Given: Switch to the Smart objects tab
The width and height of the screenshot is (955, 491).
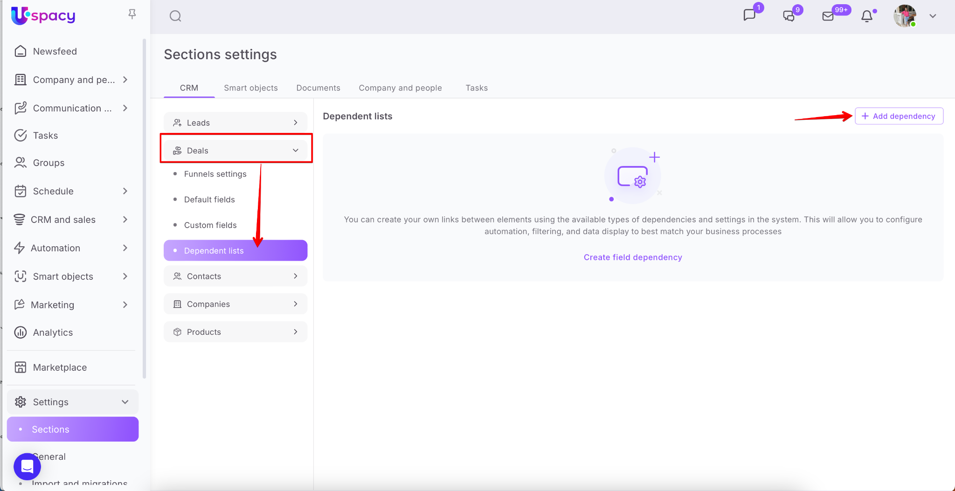Looking at the screenshot, I should point(250,88).
